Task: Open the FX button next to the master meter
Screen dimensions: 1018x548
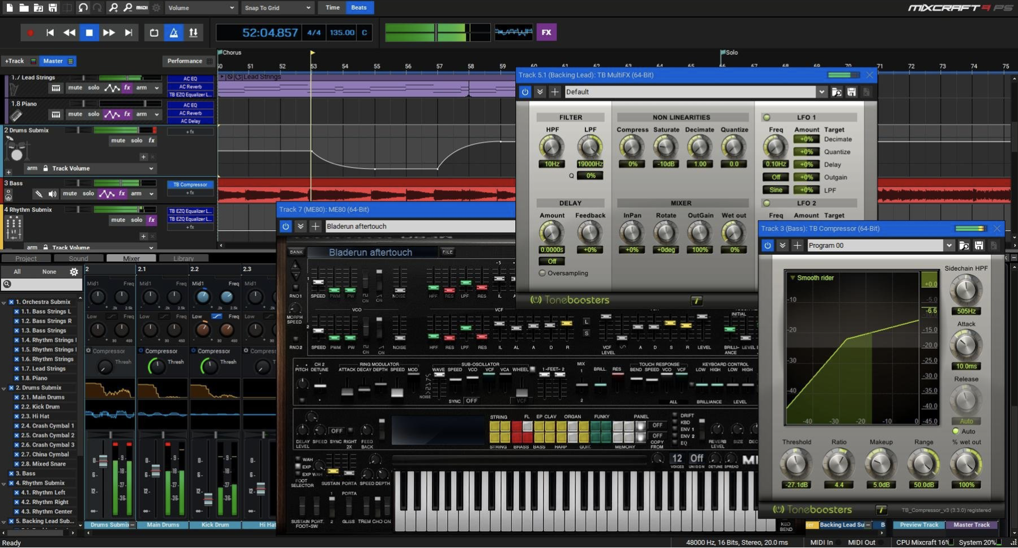Action: tap(546, 32)
